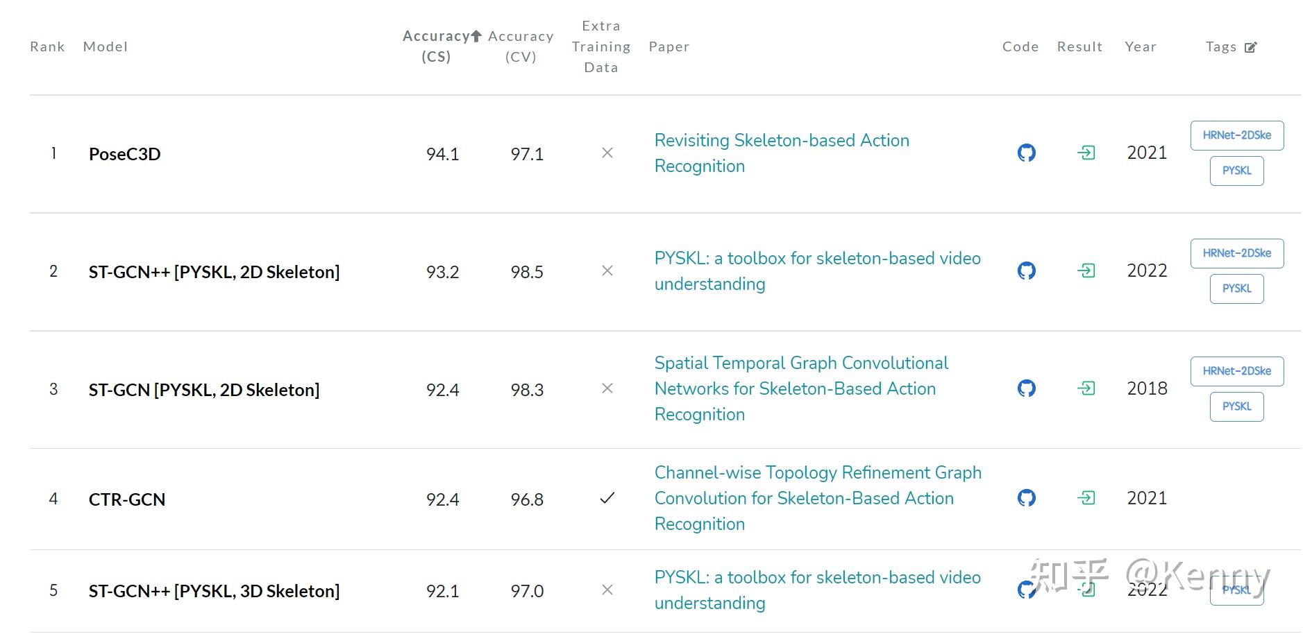This screenshot has width=1303, height=634.
Task: Select the PoseC3D model name
Action: [125, 154]
